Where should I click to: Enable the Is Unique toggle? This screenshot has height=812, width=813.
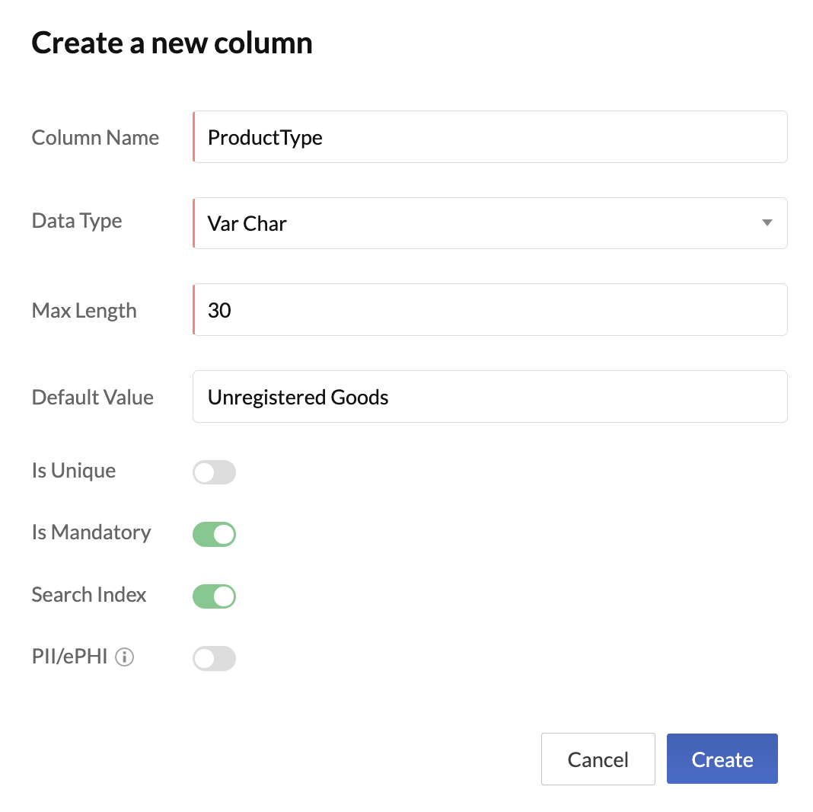pyautogui.click(x=214, y=472)
